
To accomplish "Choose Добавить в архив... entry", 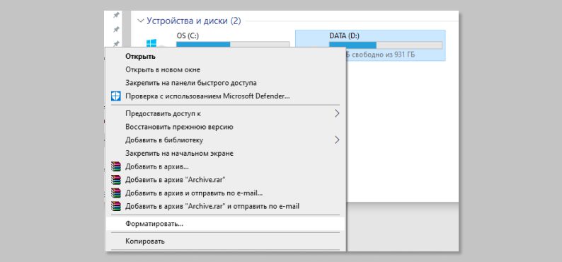I will point(157,166).
